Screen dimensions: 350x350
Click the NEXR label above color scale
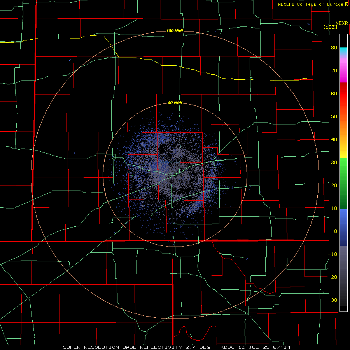tap(342, 23)
